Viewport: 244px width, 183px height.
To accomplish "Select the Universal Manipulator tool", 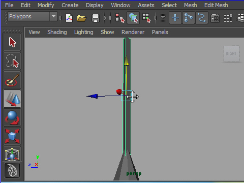I will (12, 154).
